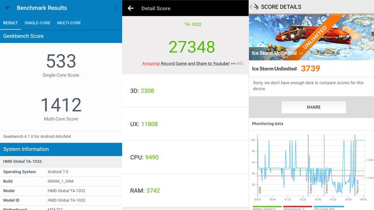Screen dimensions: 374x210
Task: Tap the Physics test marker on chart
Action: 357,186
